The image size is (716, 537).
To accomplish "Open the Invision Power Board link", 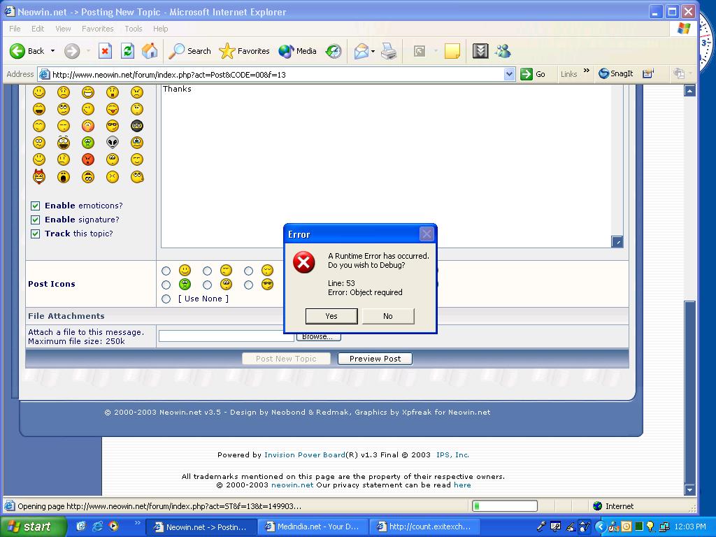I will [x=305, y=454].
